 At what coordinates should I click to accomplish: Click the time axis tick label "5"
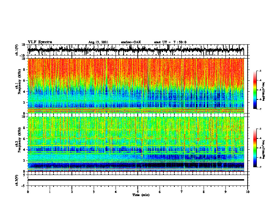[138, 192]
